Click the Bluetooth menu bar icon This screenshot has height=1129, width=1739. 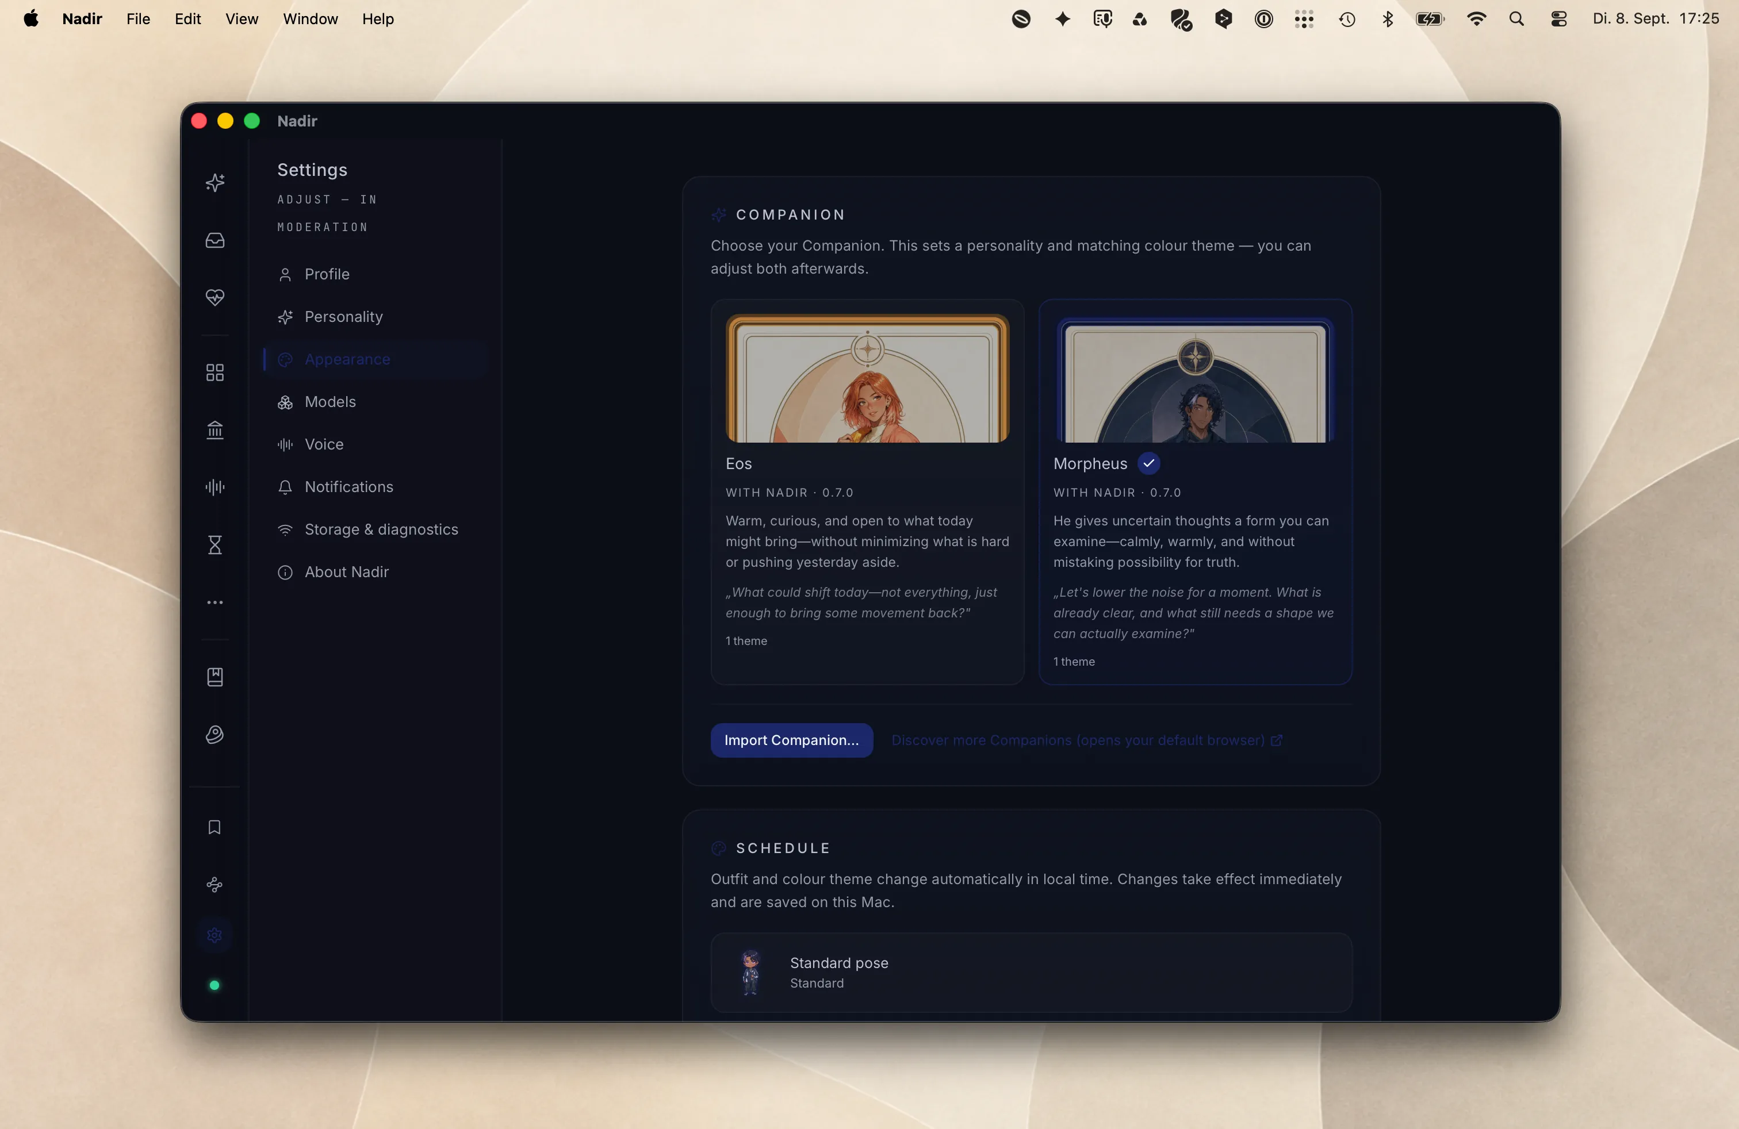click(x=1388, y=19)
